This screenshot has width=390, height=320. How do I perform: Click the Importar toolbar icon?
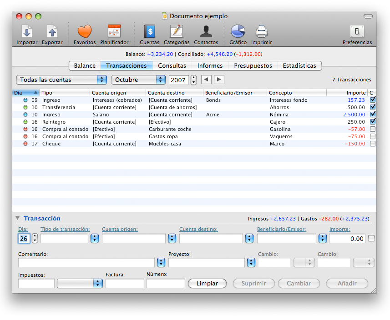coord(27,32)
